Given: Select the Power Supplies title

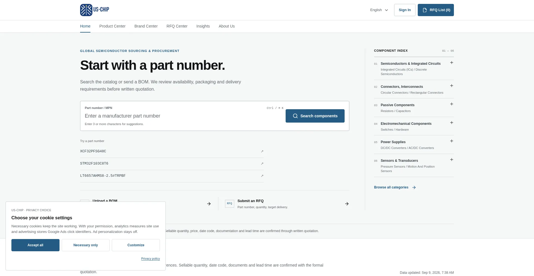Looking at the screenshot, I should click(393, 142).
